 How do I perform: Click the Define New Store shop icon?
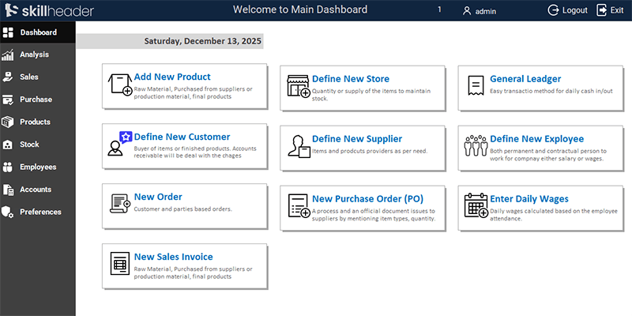(298, 86)
